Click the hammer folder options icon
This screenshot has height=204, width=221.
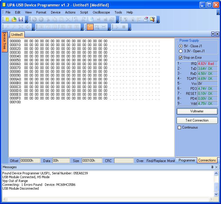pos(153,19)
